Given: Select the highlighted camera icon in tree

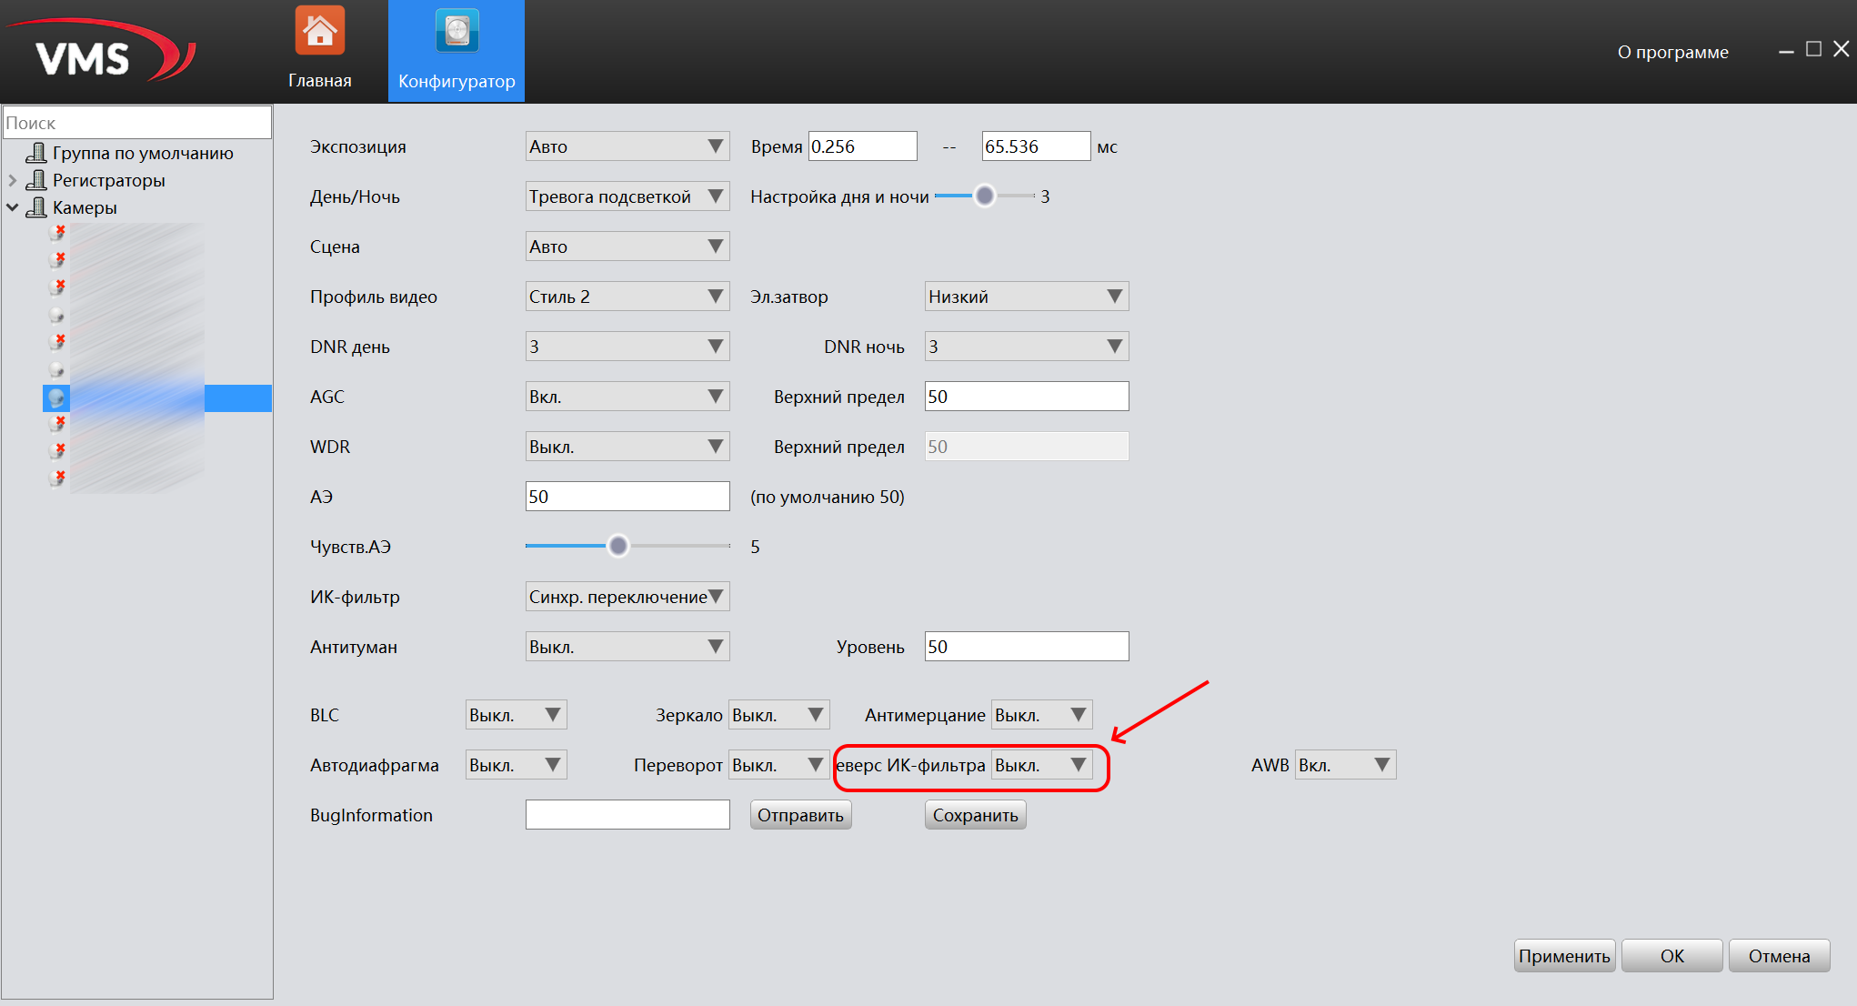Looking at the screenshot, I should [56, 397].
